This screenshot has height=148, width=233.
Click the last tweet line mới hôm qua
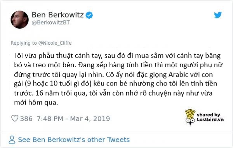point(36,103)
